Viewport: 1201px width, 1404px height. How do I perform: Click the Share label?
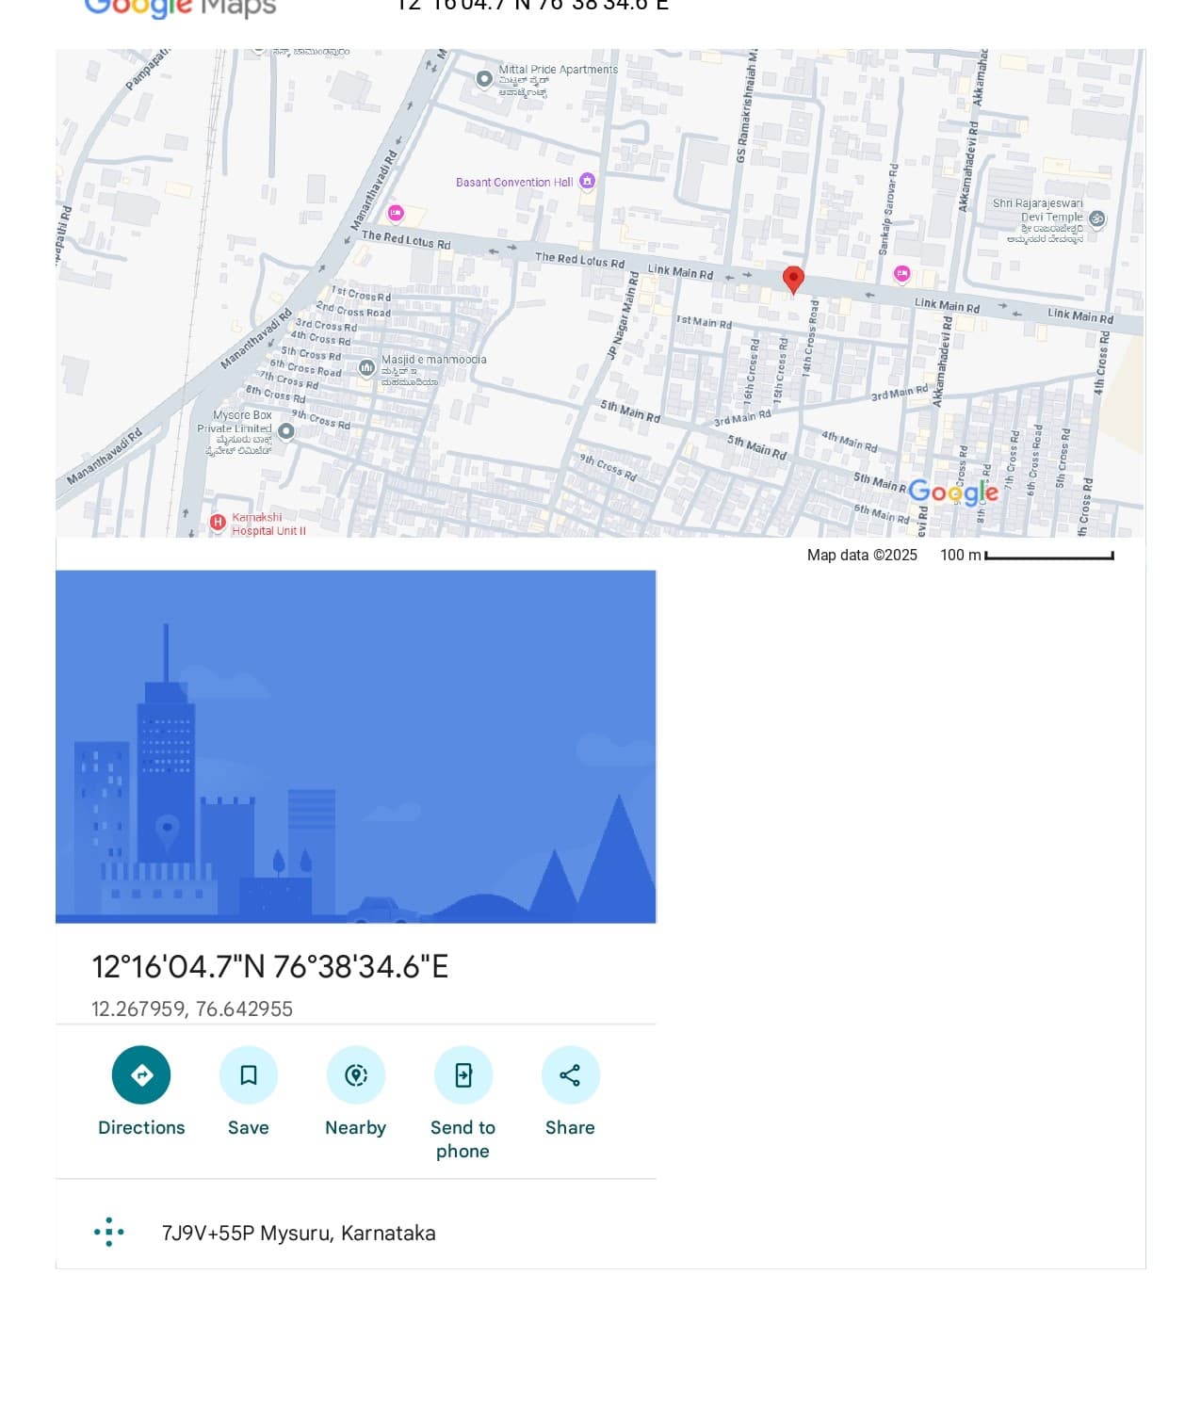tap(570, 1127)
